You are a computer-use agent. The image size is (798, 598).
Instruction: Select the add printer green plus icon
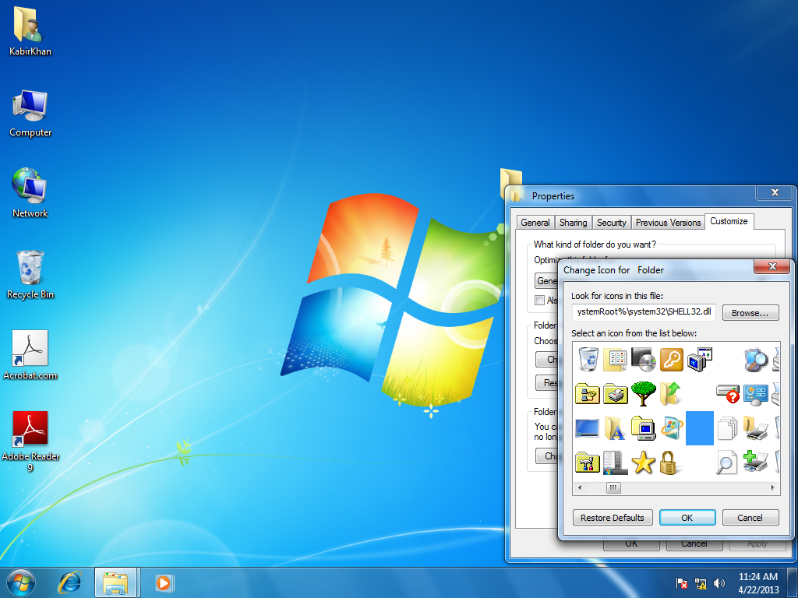[x=756, y=463]
